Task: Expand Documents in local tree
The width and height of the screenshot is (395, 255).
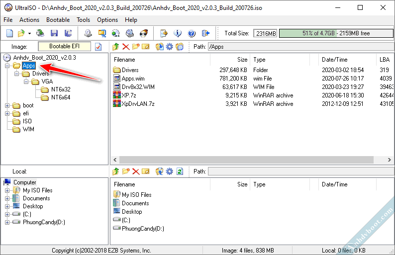Action: click(x=7, y=199)
